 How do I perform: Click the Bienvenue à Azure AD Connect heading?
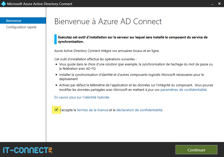coord(108,21)
